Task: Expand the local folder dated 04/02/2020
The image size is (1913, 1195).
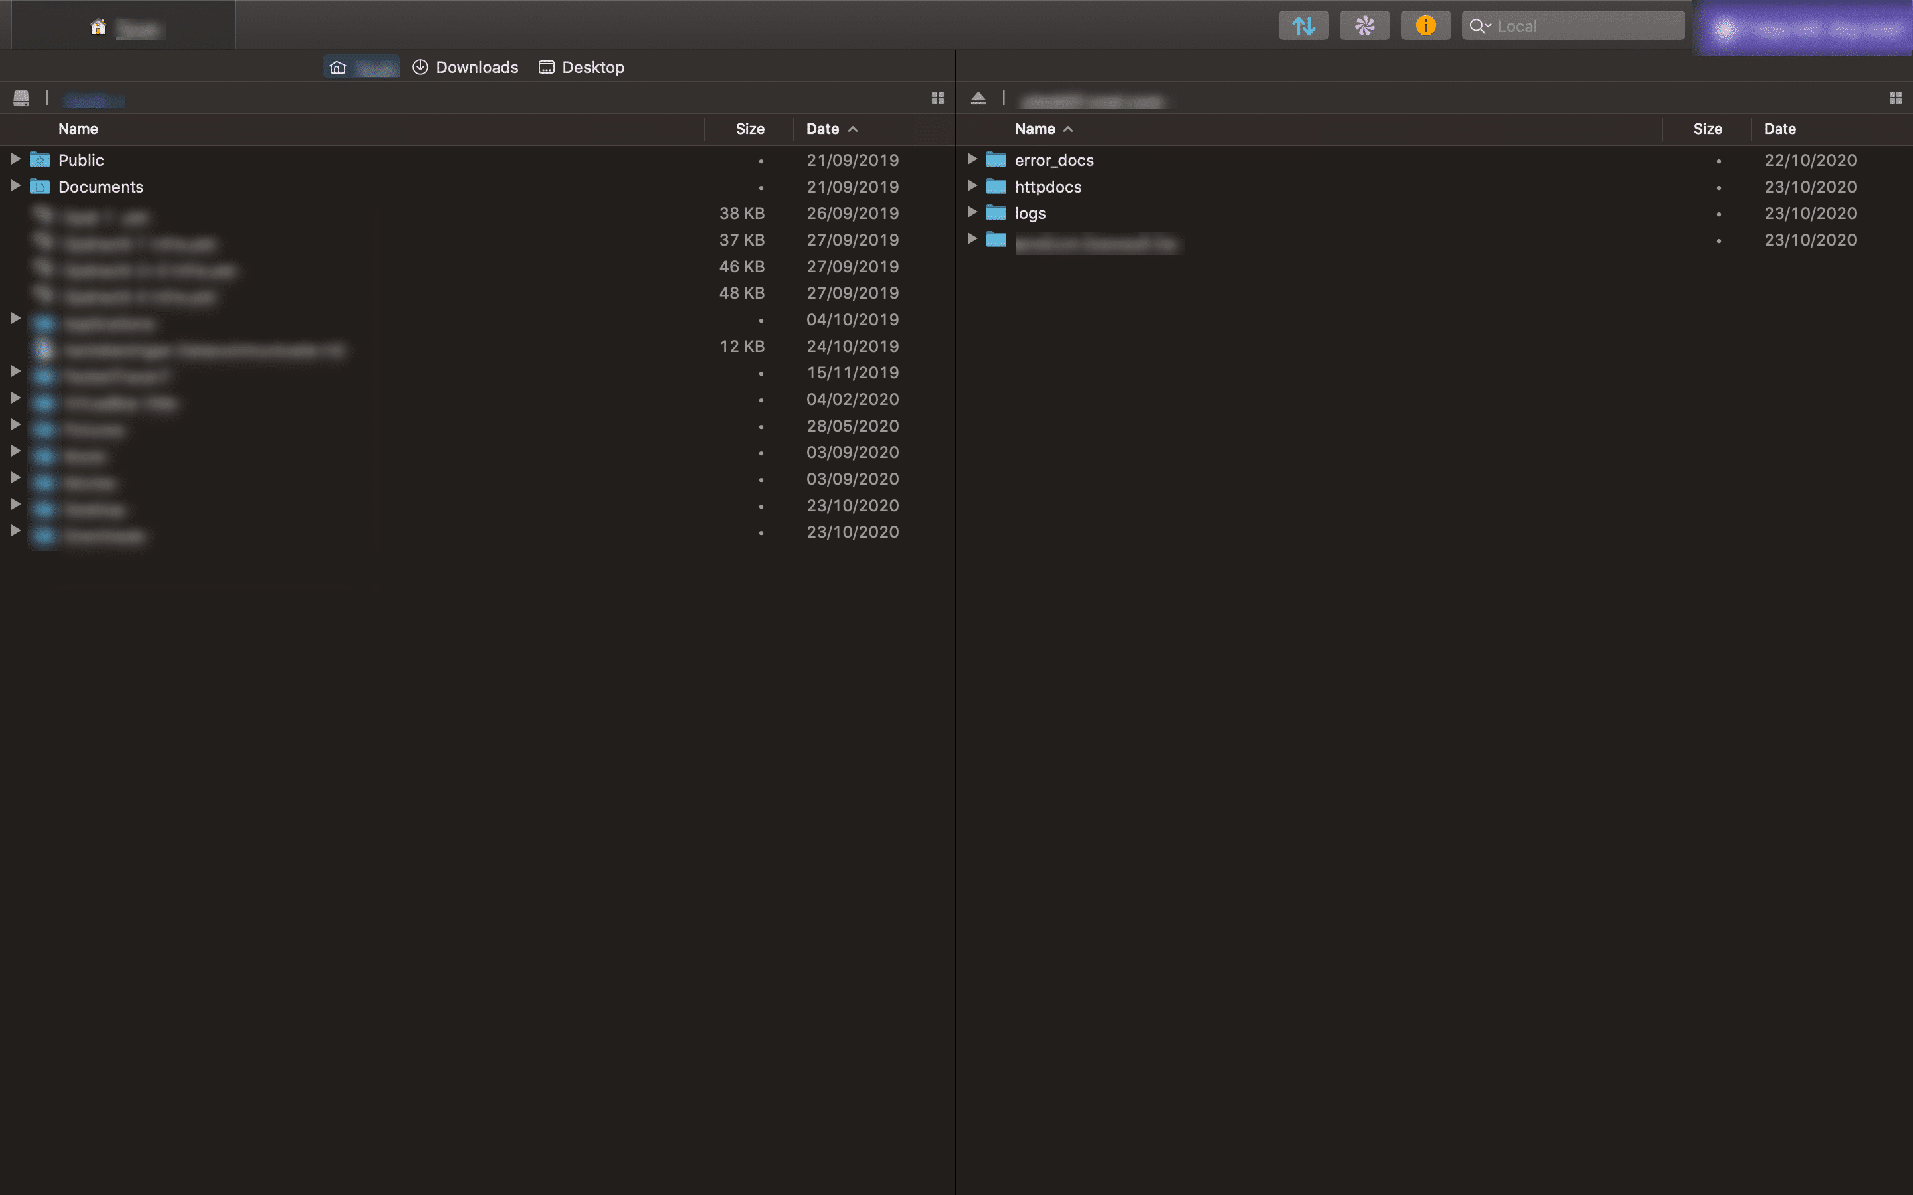Action: pyautogui.click(x=15, y=398)
